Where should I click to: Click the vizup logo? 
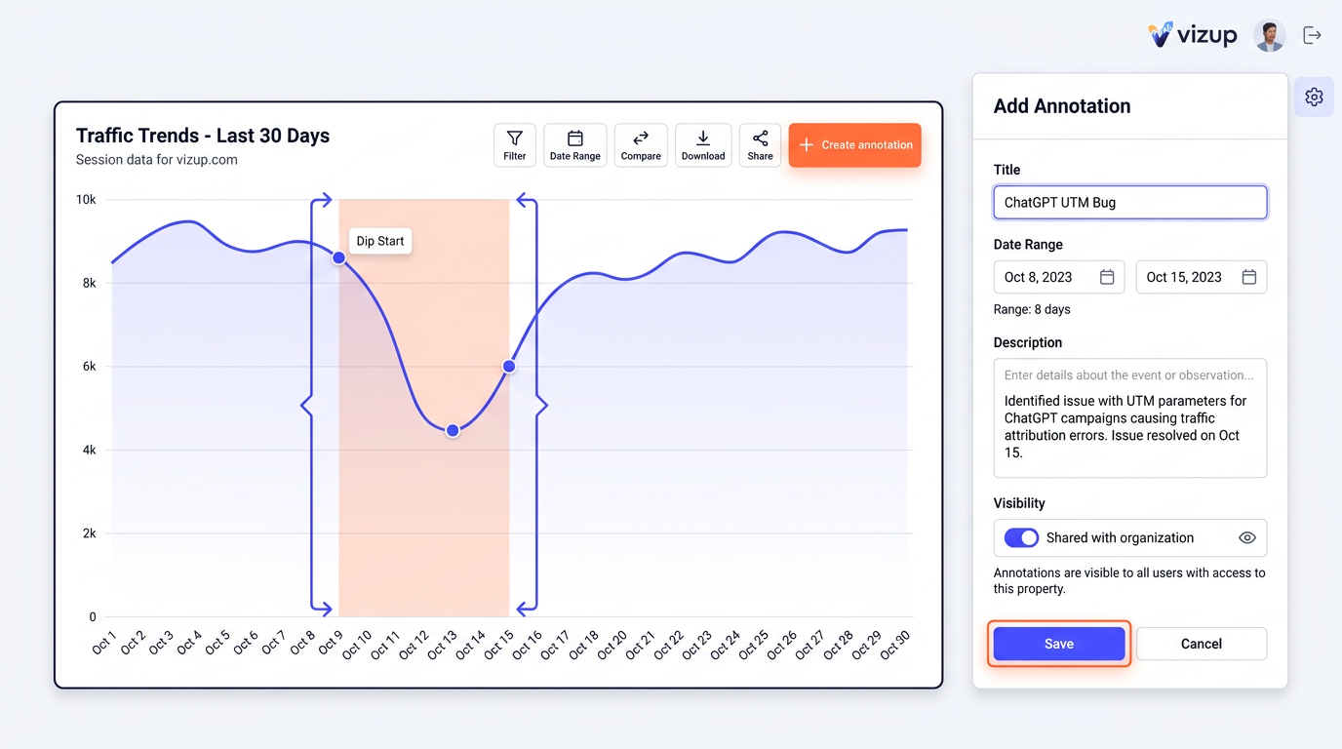pyautogui.click(x=1192, y=35)
